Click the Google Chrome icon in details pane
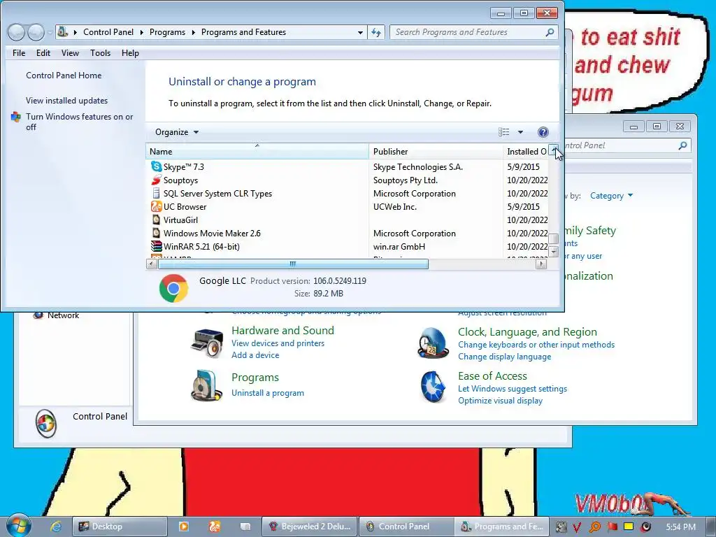Viewport: 716px width, 537px height. click(173, 288)
